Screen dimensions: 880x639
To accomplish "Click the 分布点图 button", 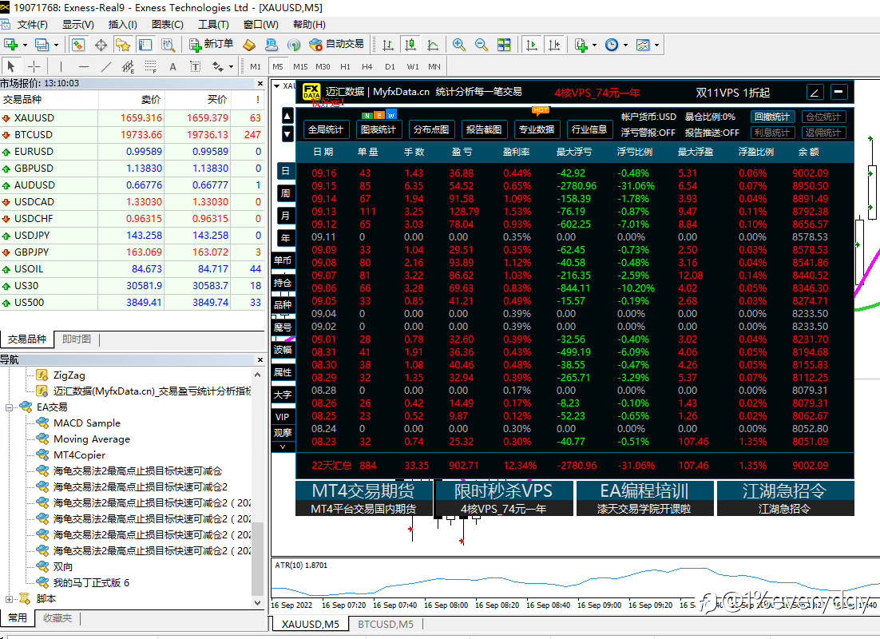I will pos(431,129).
